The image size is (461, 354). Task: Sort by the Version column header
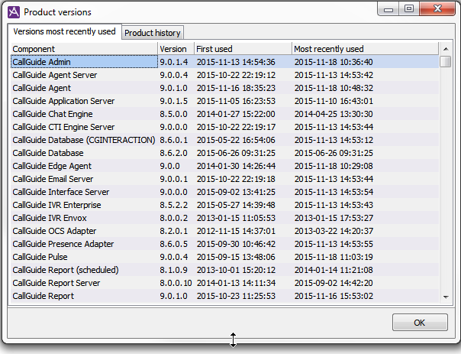175,49
